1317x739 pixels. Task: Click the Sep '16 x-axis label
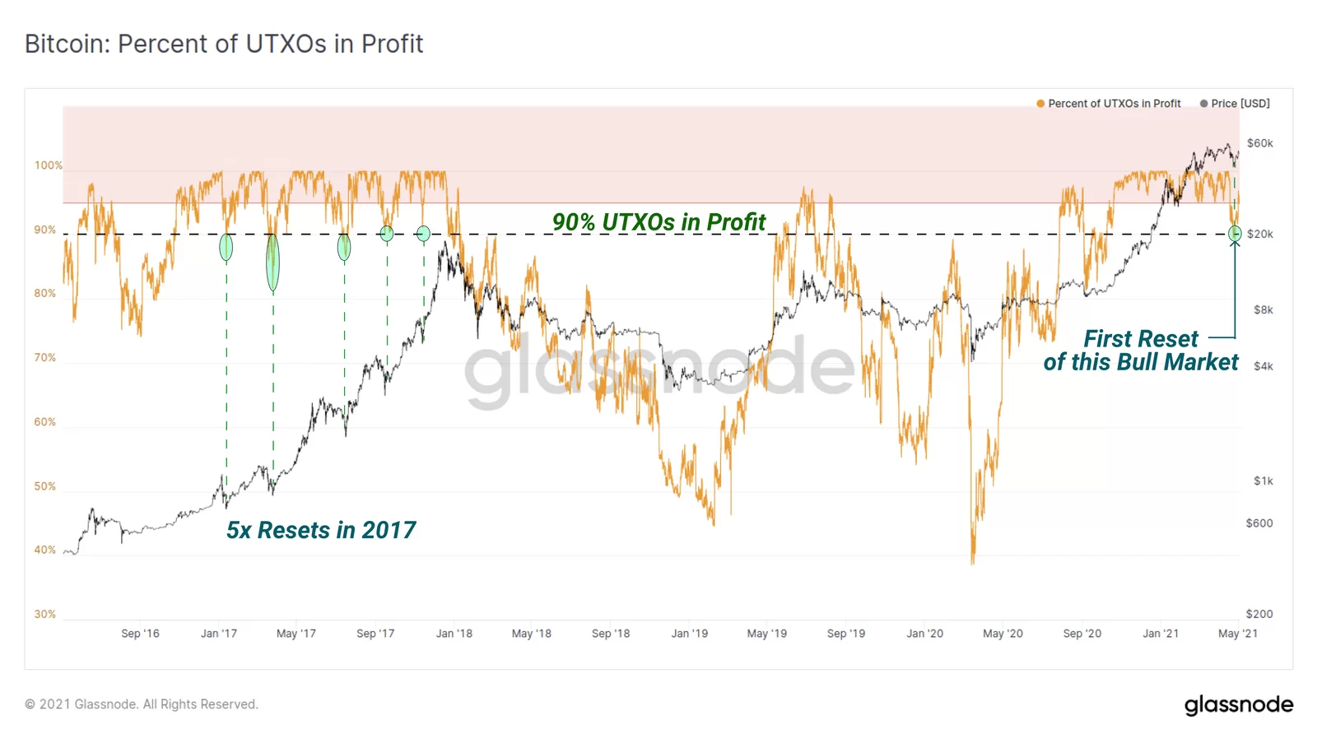point(140,634)
